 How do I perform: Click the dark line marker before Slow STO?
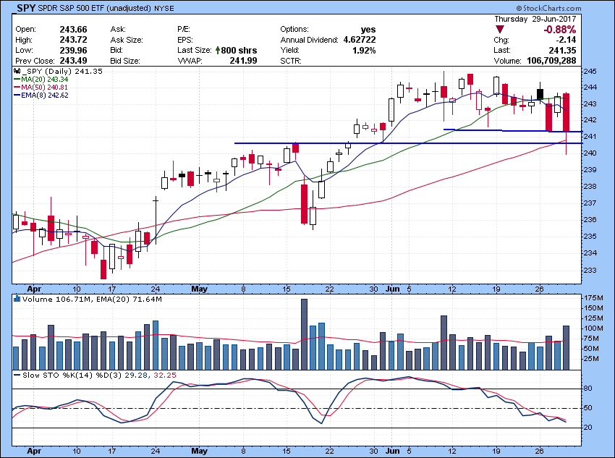[x=17, y=376]
